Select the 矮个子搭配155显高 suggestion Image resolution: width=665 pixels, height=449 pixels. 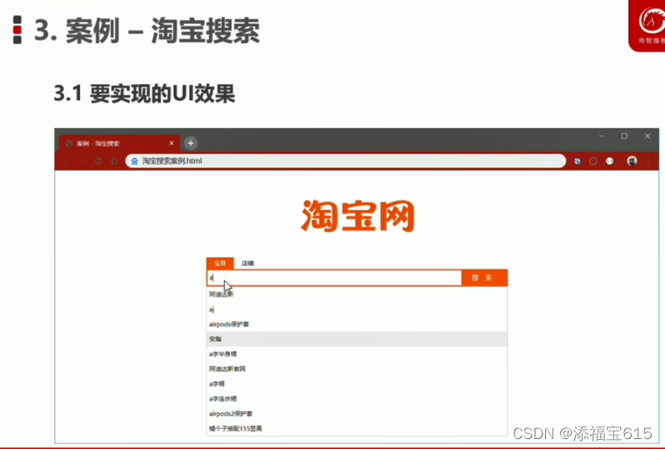(357, 428)
